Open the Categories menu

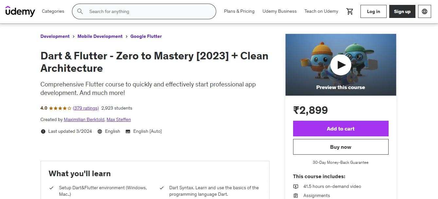pos(53,11)
